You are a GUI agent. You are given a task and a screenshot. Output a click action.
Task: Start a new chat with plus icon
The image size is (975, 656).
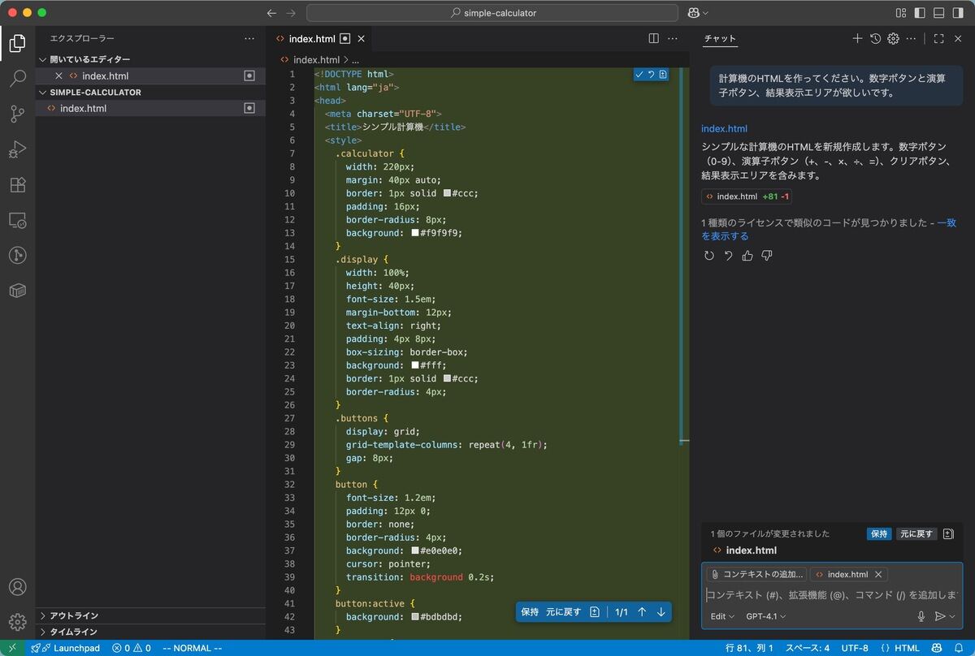click(857, 38)
